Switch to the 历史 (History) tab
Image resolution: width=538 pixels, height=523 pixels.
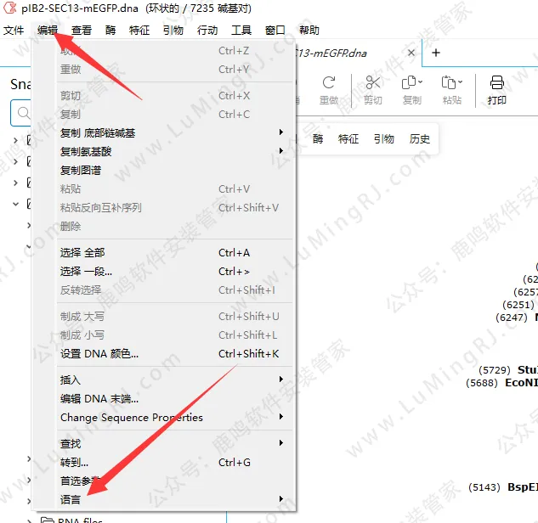tap(419, 139)
